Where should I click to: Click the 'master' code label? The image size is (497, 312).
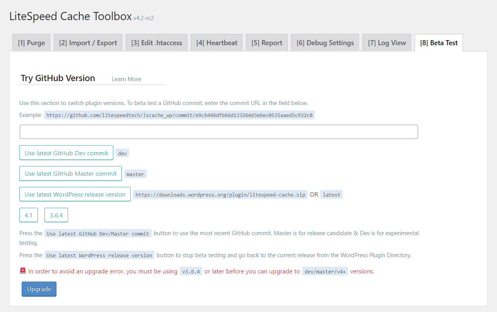coord(135,174)
